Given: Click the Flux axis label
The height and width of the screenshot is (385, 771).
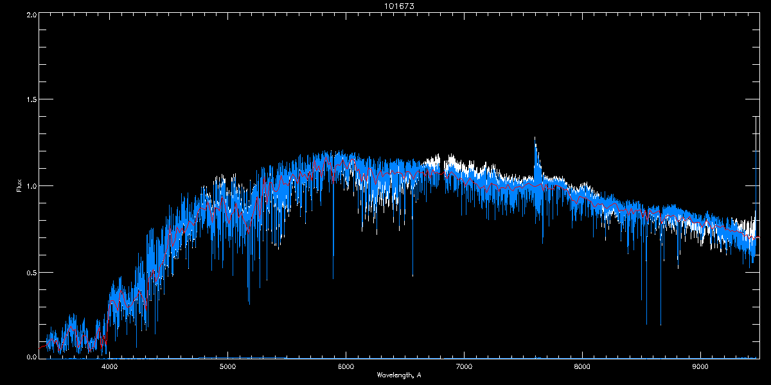Looking at the screenshot, I should [x=19, y=185].
